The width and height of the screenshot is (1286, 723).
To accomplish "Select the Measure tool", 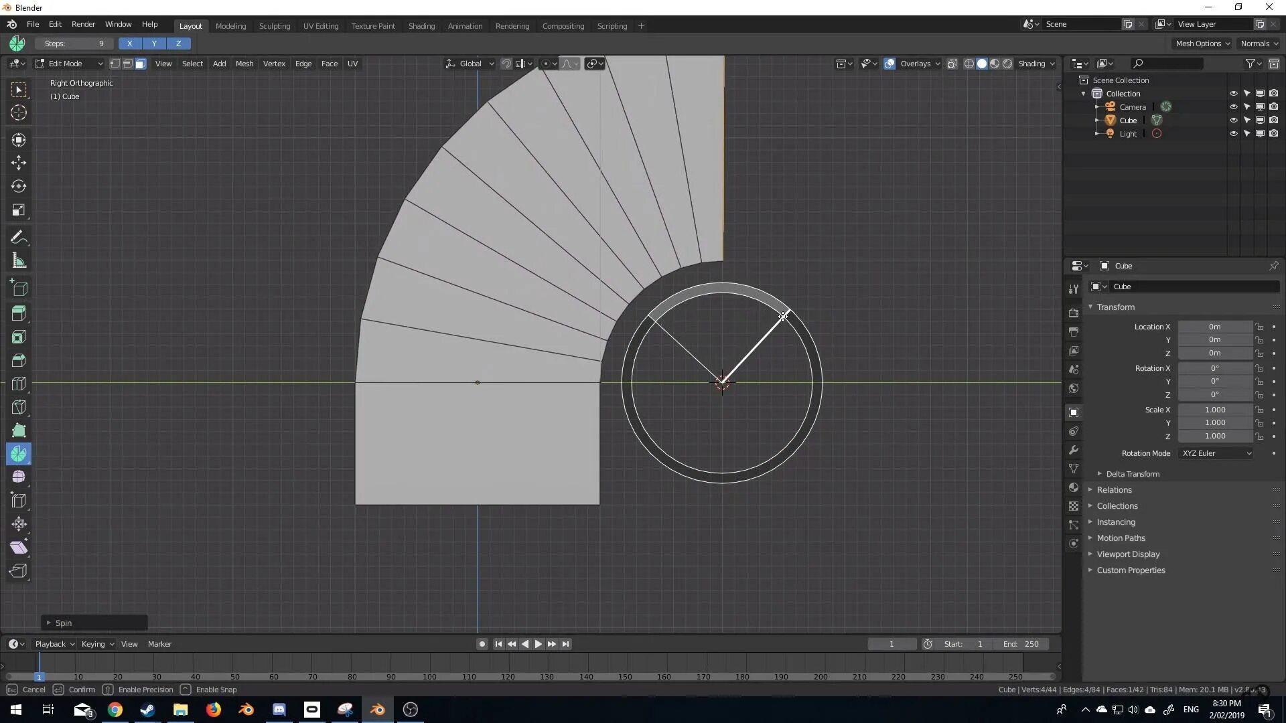I will tap(19, 261).
